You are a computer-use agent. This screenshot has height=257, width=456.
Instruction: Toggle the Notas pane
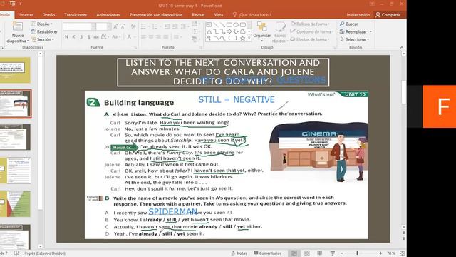click(239, 253)
